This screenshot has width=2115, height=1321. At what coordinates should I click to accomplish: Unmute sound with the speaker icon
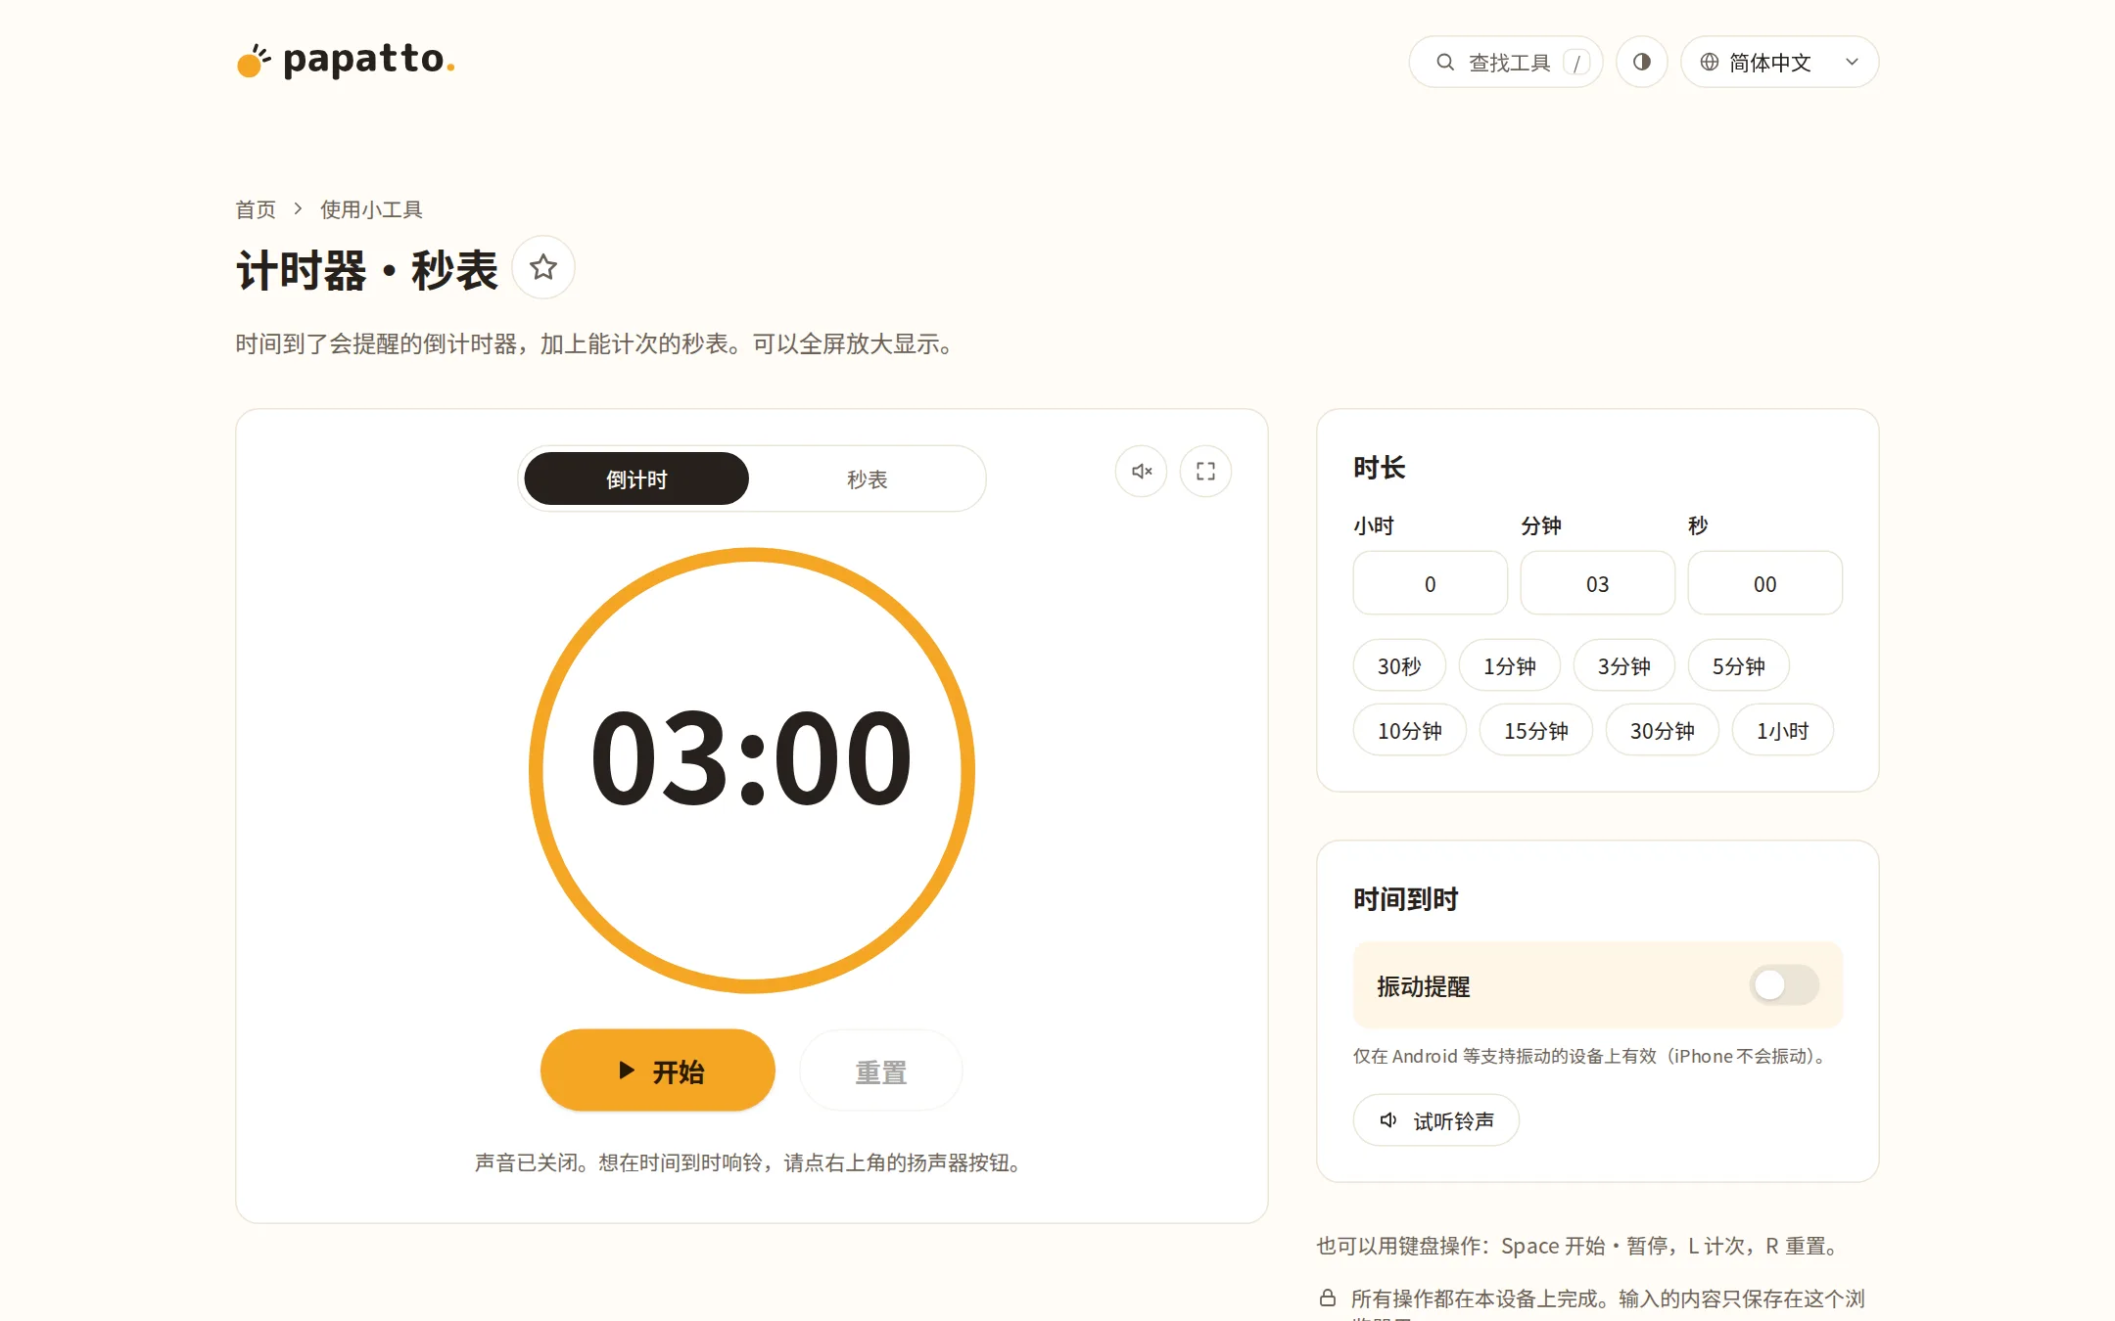(1142, 472)
